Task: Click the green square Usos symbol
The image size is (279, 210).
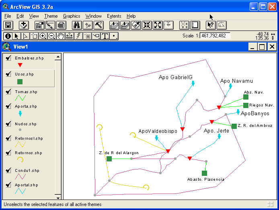Action: pyautogui.click(x=20, y=82)
